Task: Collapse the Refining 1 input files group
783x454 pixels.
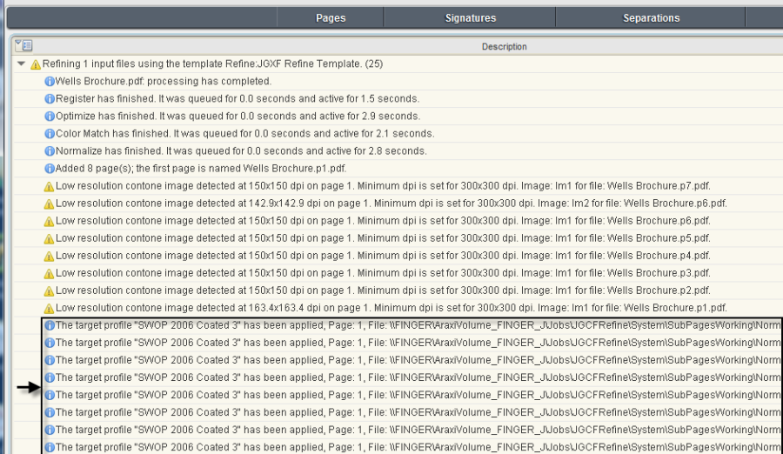Action: 21,63
